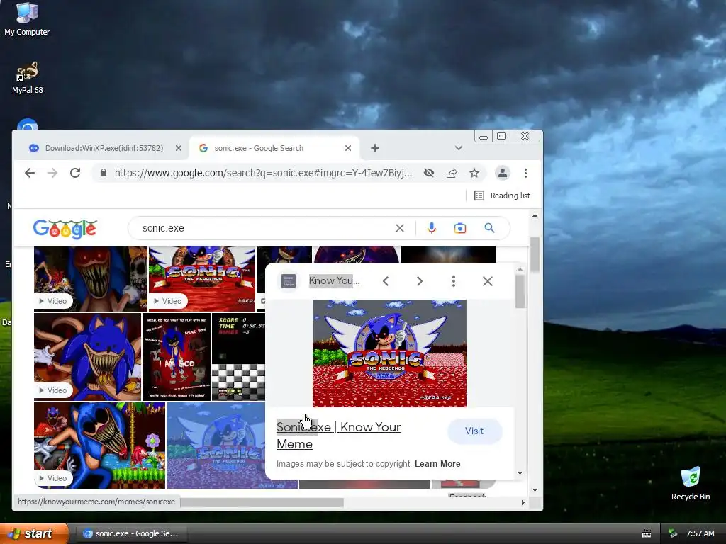The image size is (726, 544).
Task: Maximize the browser window
Action: [x=501, y=137]
